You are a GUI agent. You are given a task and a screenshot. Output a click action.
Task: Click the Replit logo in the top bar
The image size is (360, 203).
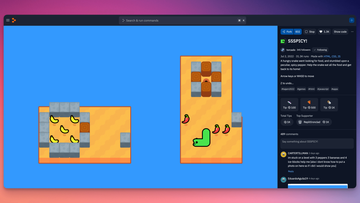(x=14, y=20)
